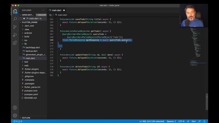
Task: Expand the .idea folder
Action: click(23, 29)
